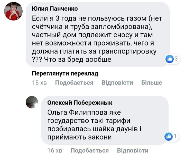The height and width of the screenshot is (157, 185).
Task: Click the reaction count 3 on Юлия's comment
Action: click(176, 59)
